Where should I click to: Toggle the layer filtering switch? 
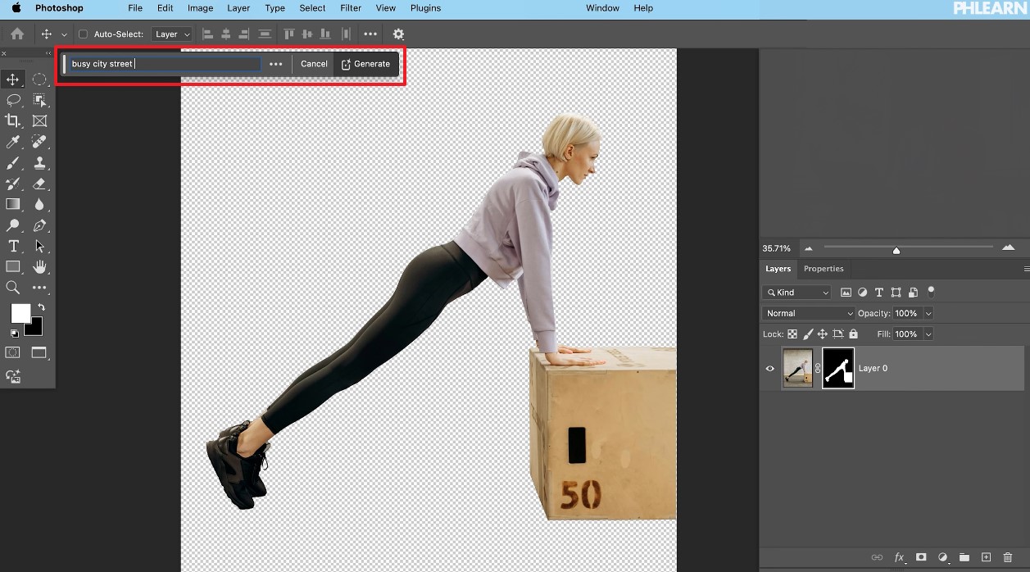pos(931,291)
